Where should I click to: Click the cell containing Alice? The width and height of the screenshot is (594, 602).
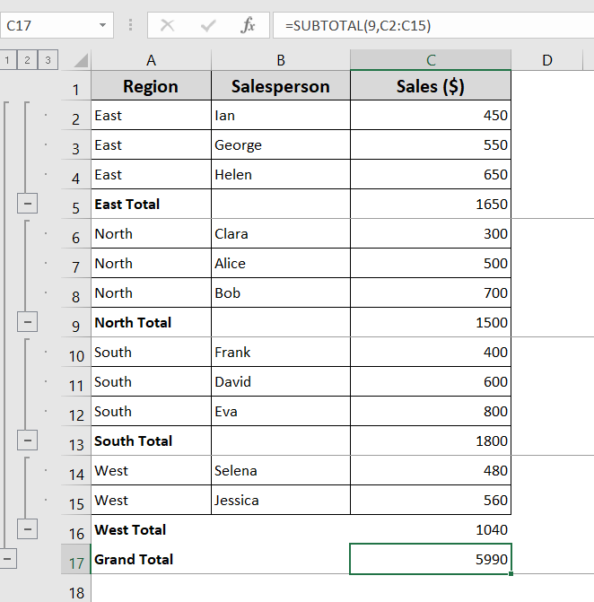[281, 263]
